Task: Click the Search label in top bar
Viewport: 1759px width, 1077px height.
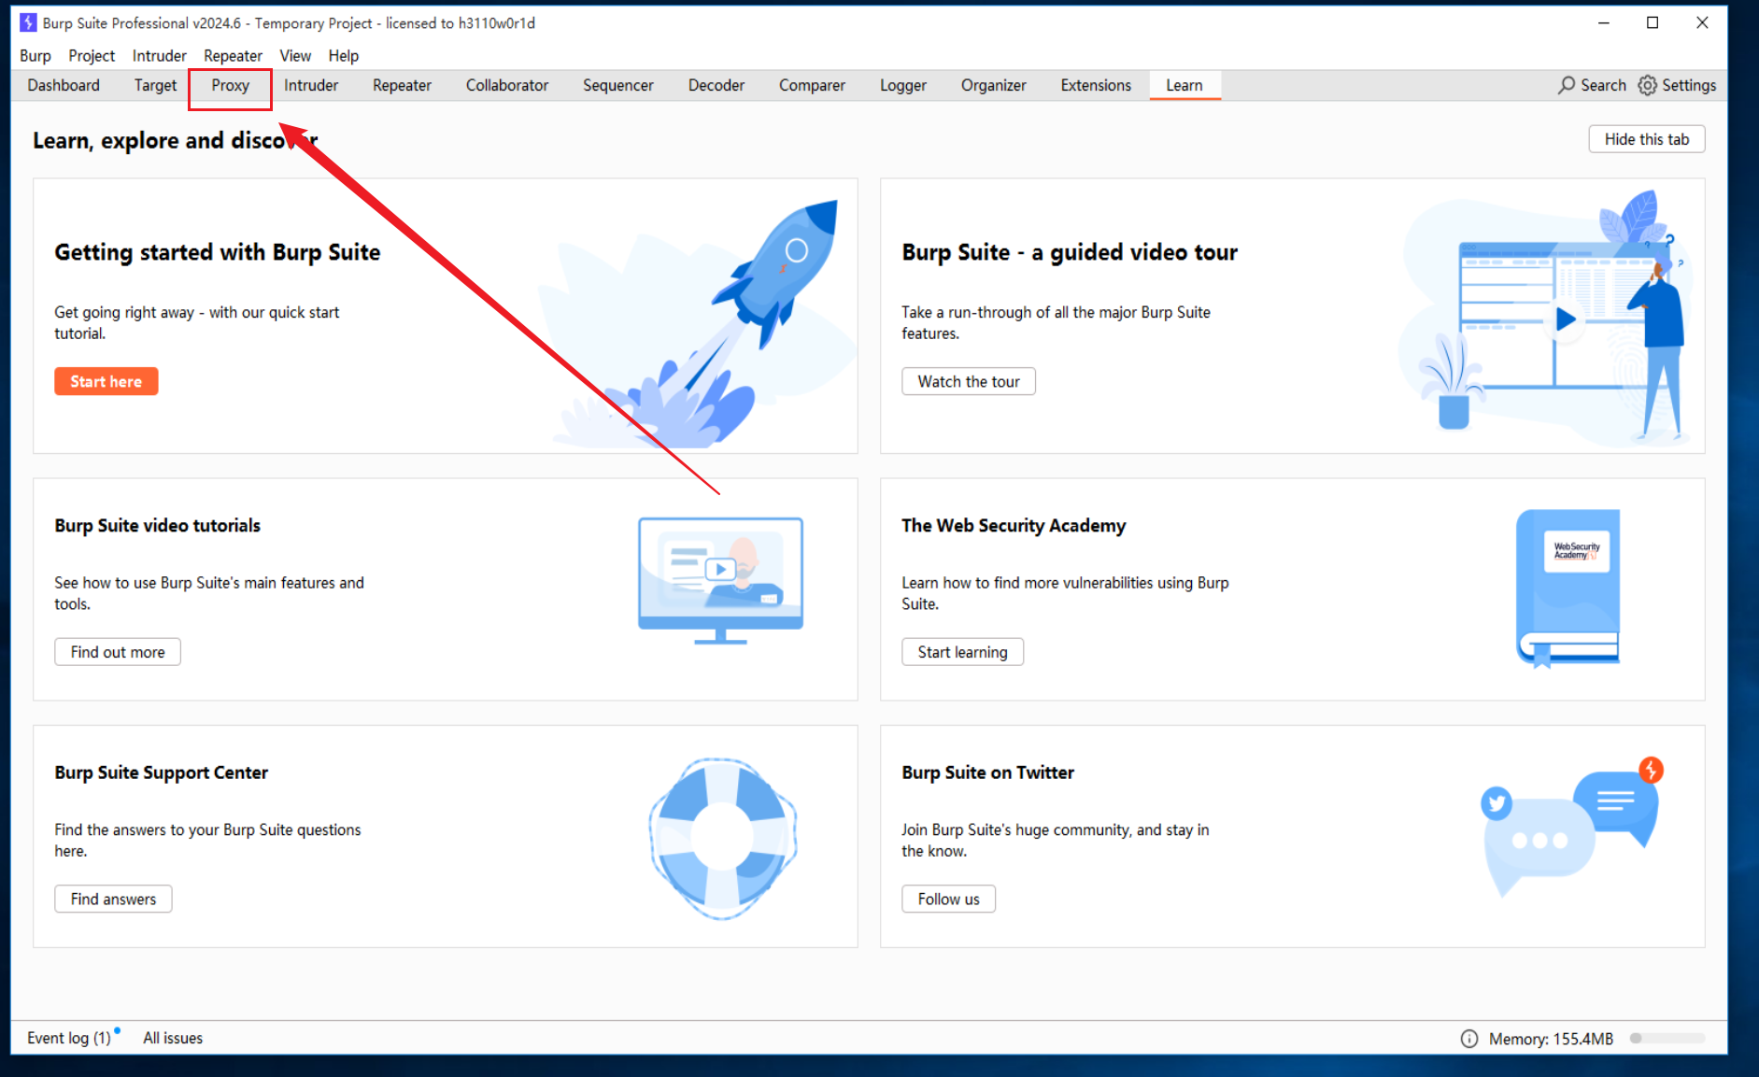Action: click(x=1603, y=85)
